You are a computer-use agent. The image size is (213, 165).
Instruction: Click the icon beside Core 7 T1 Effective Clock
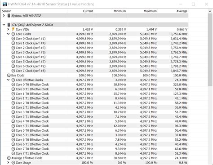tap(13, 153)
